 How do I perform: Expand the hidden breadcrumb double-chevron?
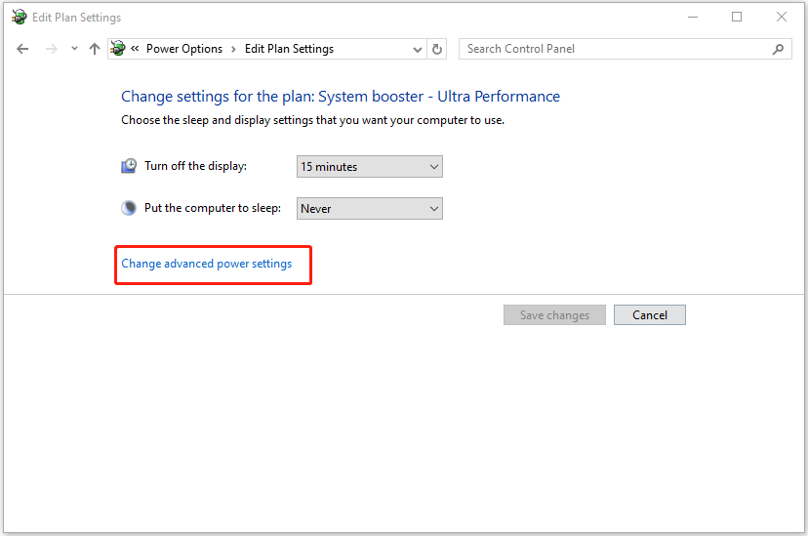tap(135, 49)
